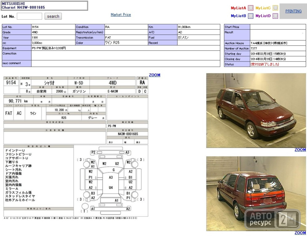This screenshot has height=236, width=307.
Task: Click the search button
Action: tap(53, 16)
